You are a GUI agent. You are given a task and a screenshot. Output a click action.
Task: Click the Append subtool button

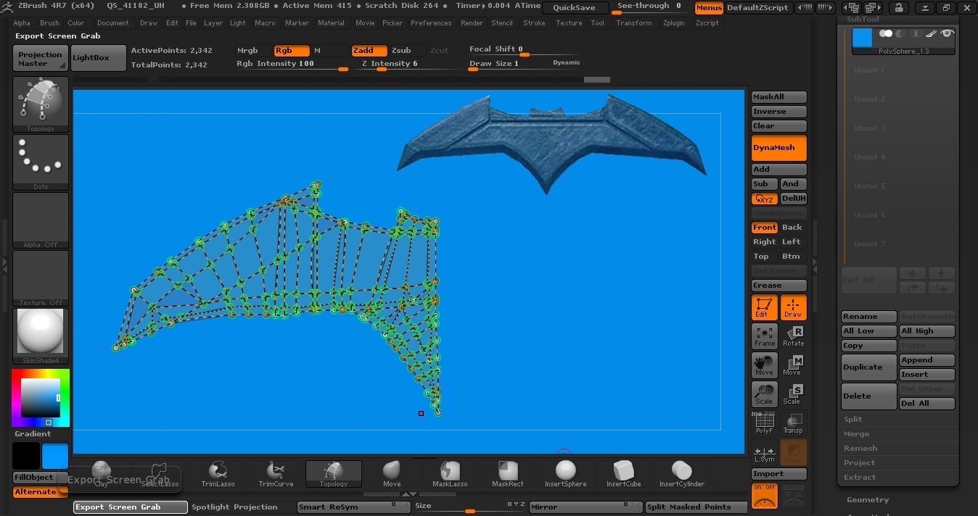[x=927, y=360]
